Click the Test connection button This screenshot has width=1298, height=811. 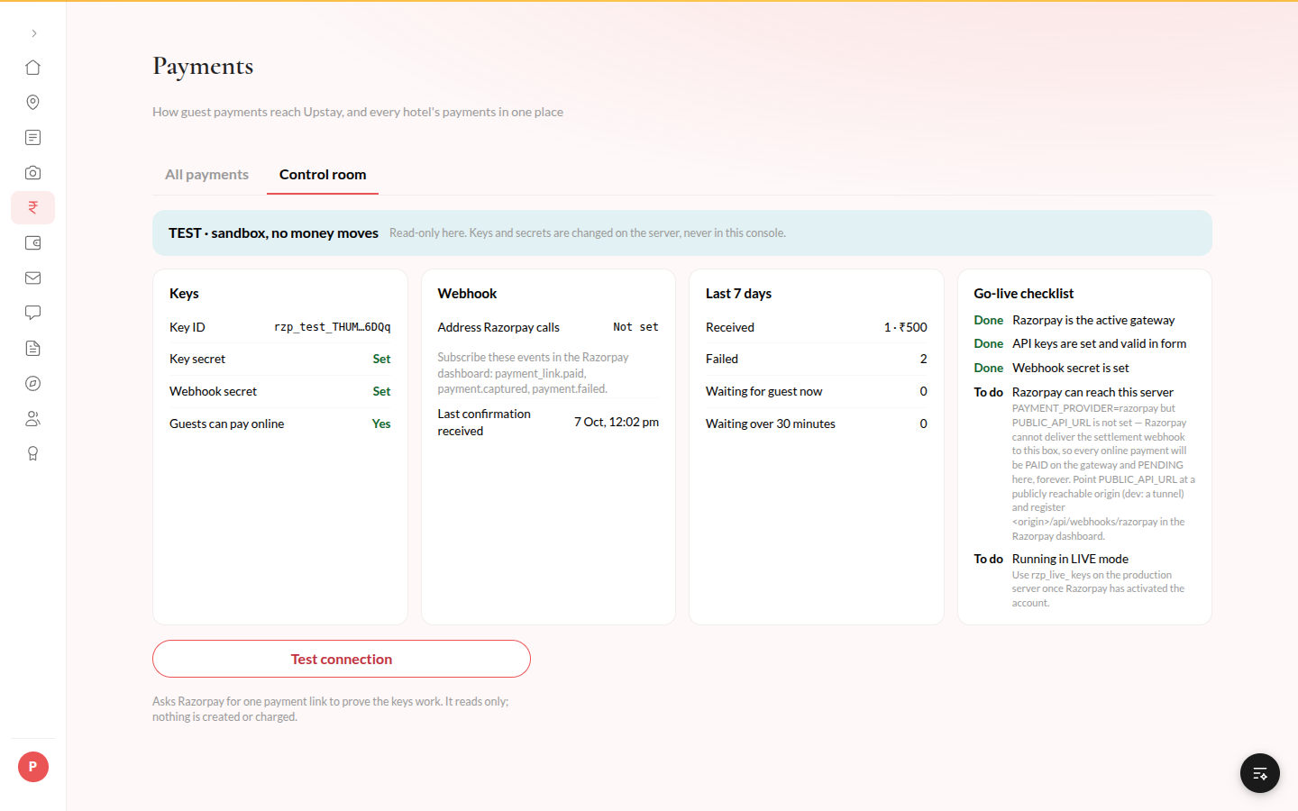click(342, 659)
